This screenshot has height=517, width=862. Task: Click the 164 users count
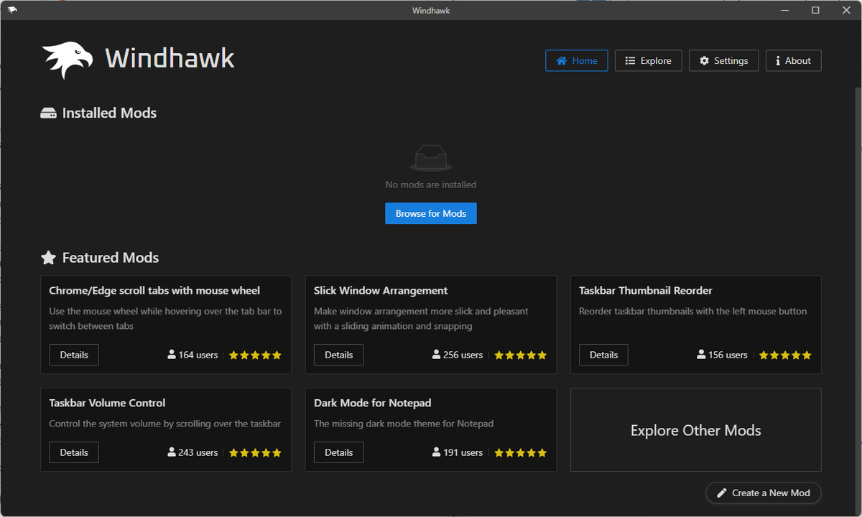coord(193,355)
